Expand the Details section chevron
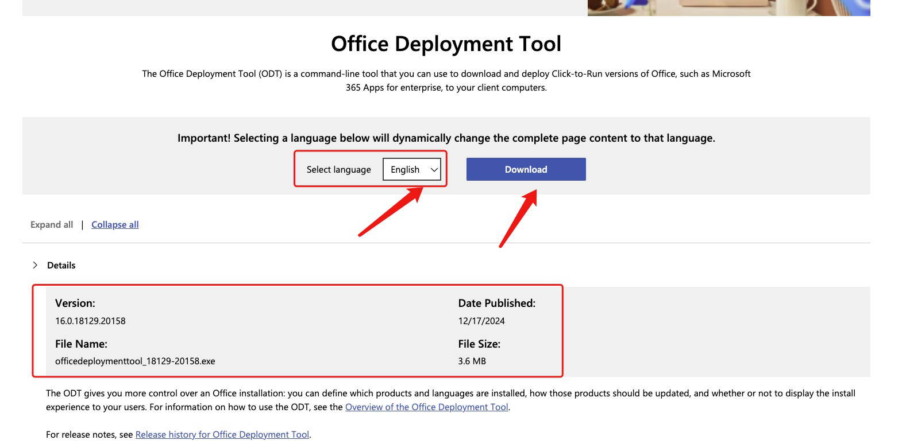The width and height of the screenshot is (906, 444). point(35,265)
